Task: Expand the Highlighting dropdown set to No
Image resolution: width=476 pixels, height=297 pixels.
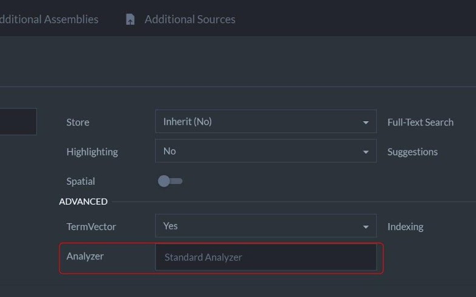Action: (265, 152)
